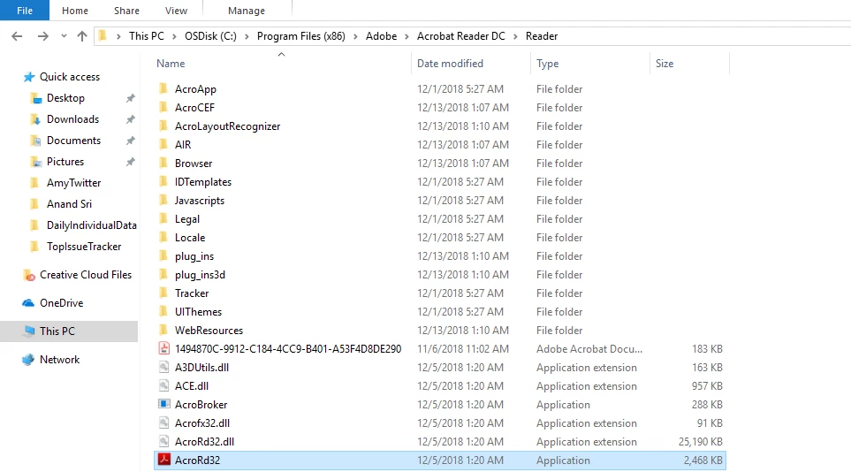Select Pictures in the sidebar
The image size is (851, 472).
65,162
